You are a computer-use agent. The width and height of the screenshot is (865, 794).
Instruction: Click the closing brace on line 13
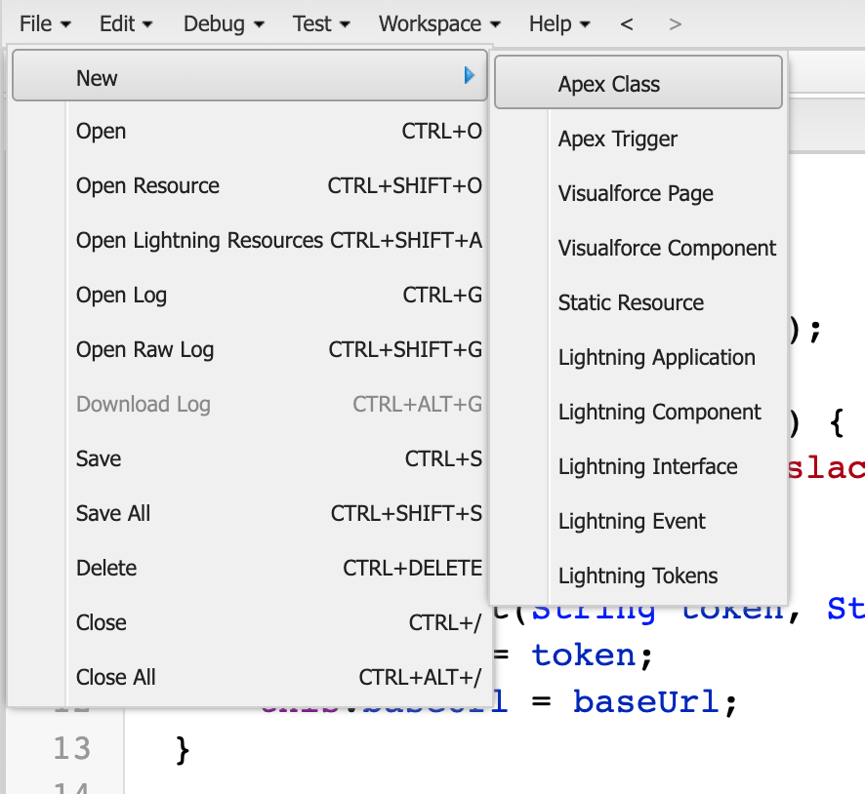click(183, 749)
